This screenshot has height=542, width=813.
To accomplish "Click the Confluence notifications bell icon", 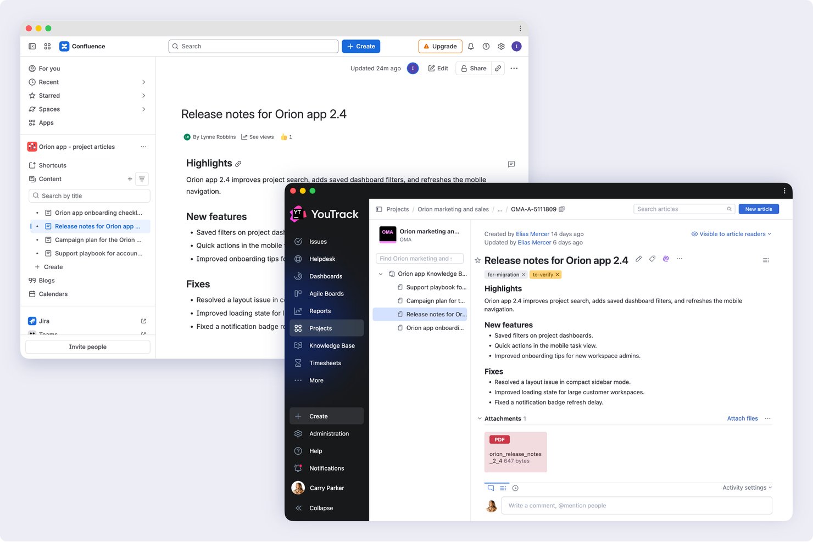I will (471, 47).
